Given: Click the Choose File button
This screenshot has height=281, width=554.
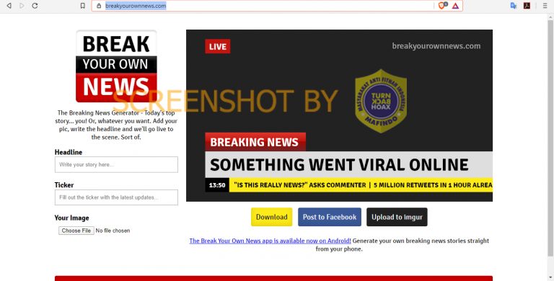Looking at the screenshot, I should 76,231.
